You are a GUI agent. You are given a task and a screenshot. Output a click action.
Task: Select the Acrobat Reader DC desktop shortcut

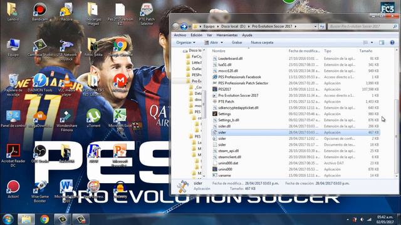[13, 156]
